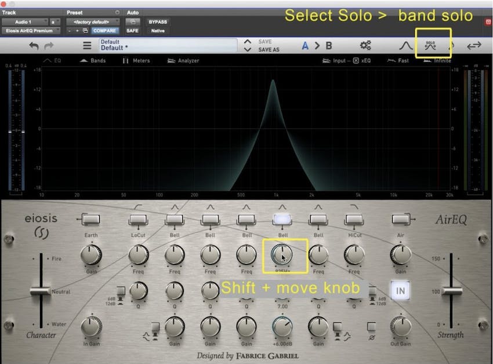
Task: Click the redo arrow icon
Action: pyautogui.click(x=49, y=46)
